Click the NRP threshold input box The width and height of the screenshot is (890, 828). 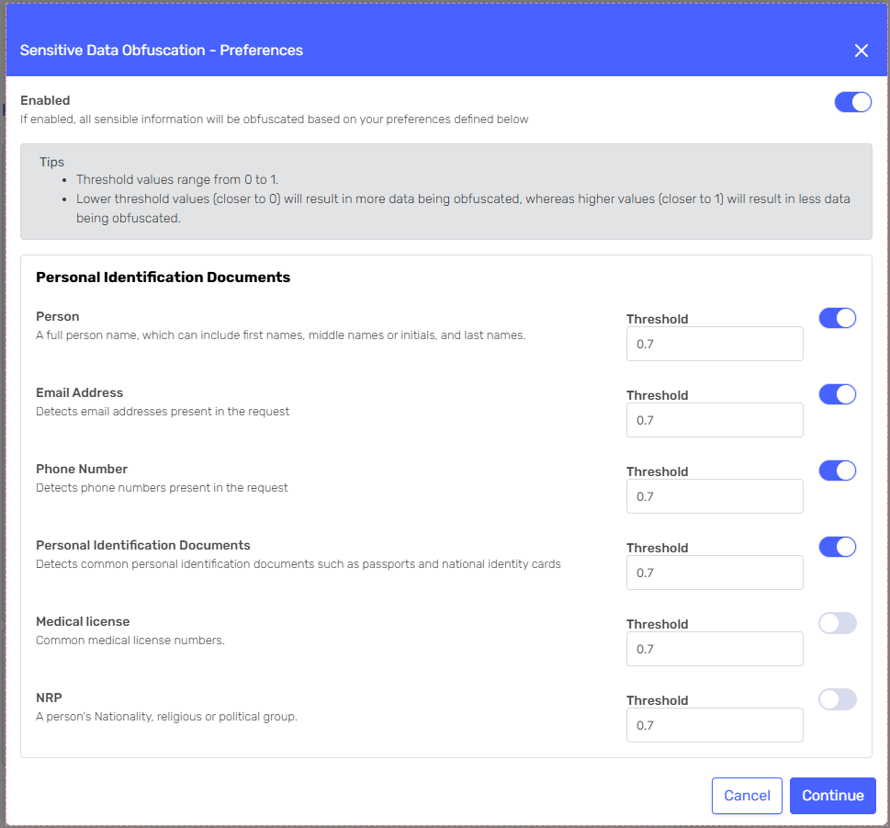(714, 725)
